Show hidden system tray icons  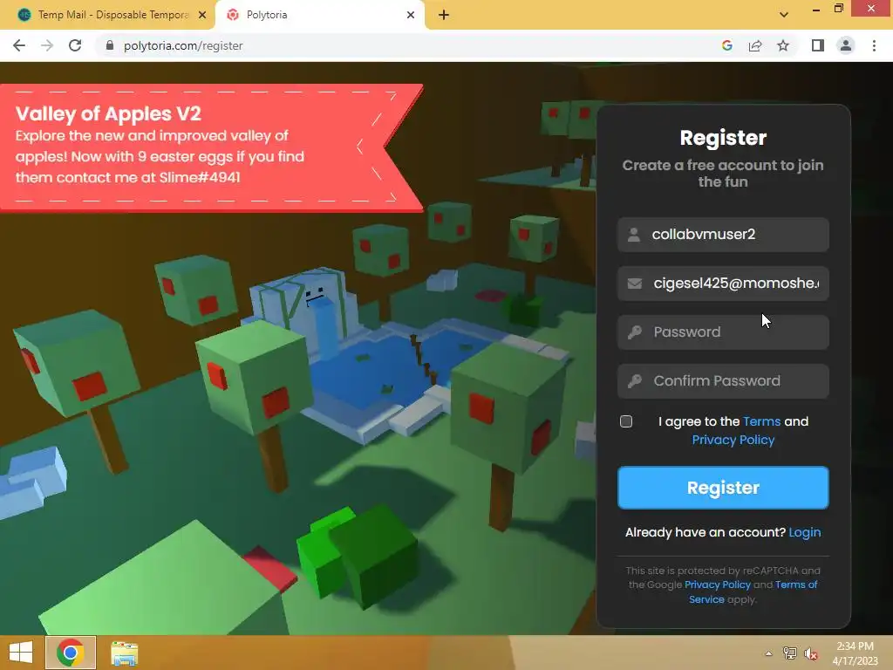(x=768, y=653)
